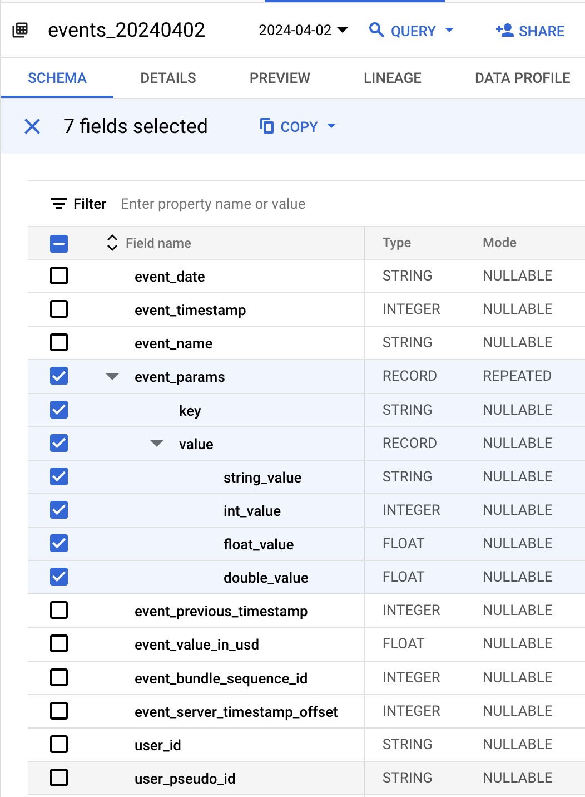Toggle the header select-all checkbox
Viewport: 585px width, 797px height.
(x=59, y=243)
